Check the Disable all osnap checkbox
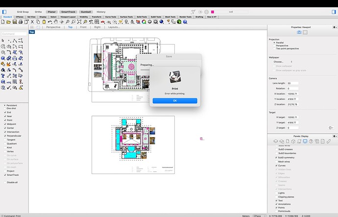Viewport: 338px width, 217px height. [5, 182]
